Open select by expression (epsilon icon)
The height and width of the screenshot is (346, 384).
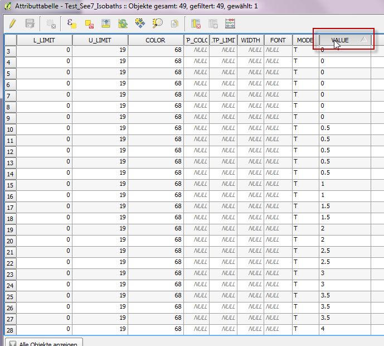(x=71, y=23)
